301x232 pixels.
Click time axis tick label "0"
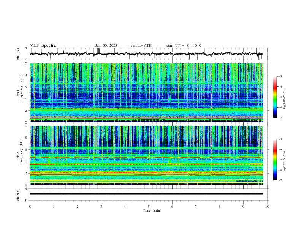30,207
